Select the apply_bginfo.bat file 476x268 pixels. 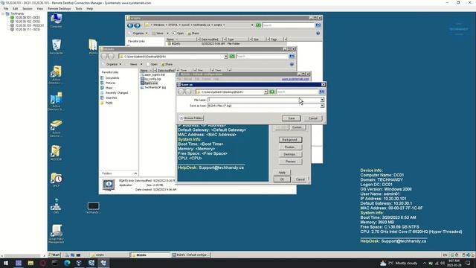[x=152, y=74]
